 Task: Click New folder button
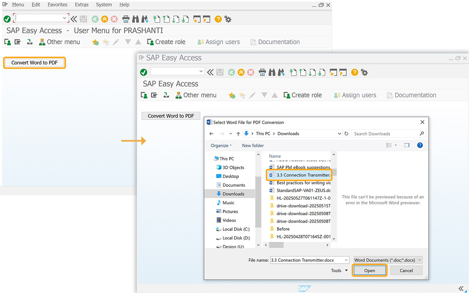click(x=253, y=145)
